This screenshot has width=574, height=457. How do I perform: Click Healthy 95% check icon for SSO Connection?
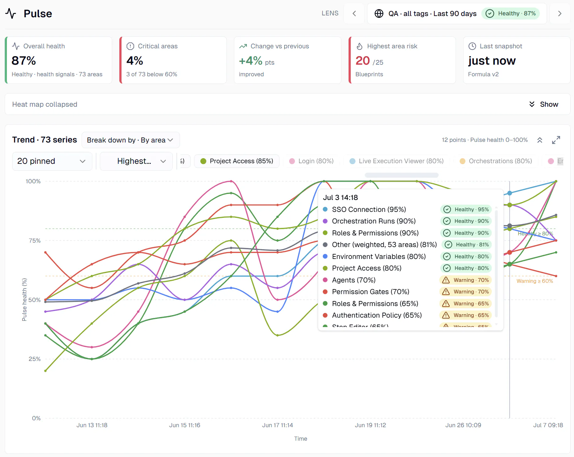[x=447, y=209]
